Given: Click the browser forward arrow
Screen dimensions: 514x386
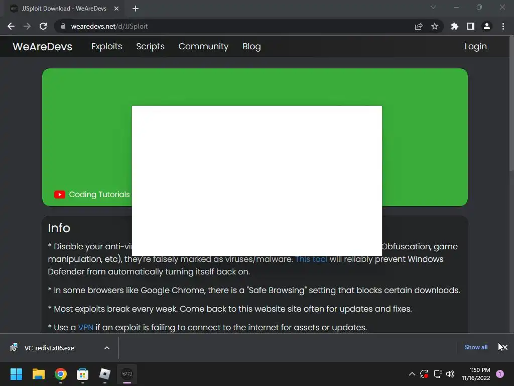Looking at the screenshot, I should coord(27,26).
